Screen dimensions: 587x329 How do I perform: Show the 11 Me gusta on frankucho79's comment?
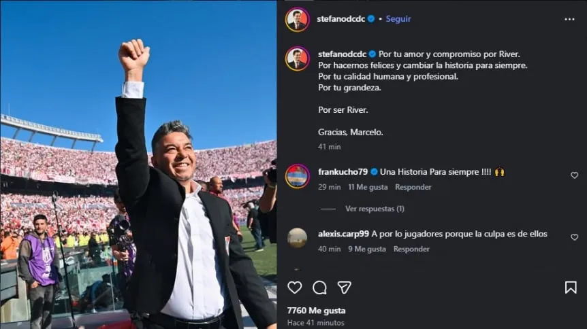pos(368,187)
